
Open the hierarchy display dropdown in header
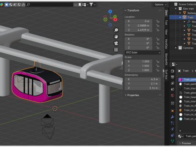click(85, 5)
